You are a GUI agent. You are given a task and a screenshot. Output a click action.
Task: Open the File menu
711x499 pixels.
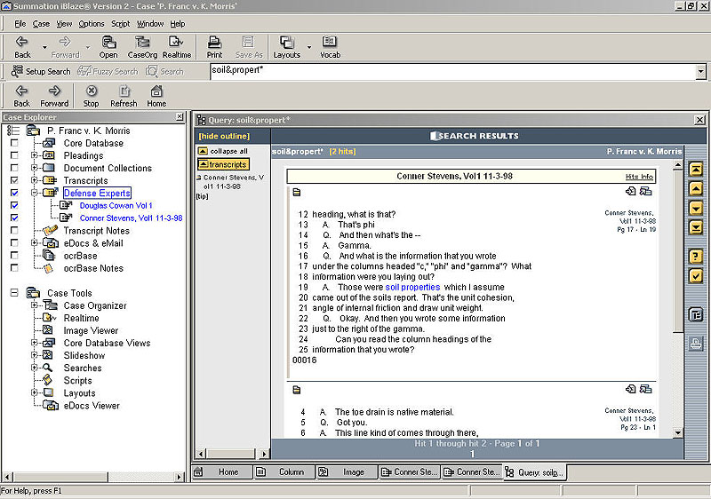pos(20,24)
